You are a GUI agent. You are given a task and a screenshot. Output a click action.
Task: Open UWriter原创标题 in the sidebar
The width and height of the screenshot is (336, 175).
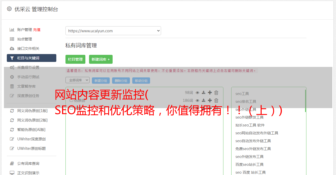(x=31, y=149)
